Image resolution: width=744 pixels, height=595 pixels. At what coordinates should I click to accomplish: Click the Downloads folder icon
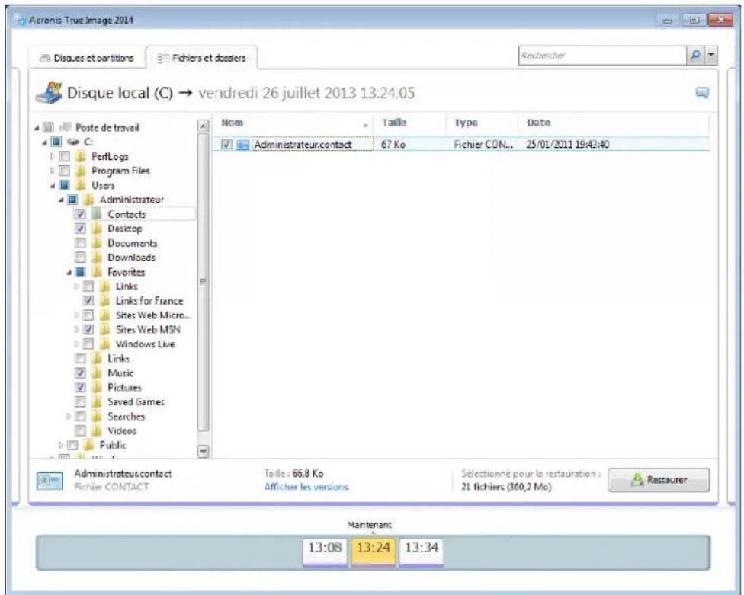[97, 258]
